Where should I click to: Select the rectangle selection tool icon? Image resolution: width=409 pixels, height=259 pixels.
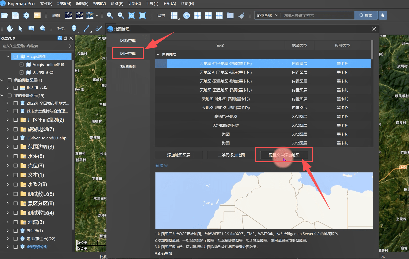(x=31, y=28)
